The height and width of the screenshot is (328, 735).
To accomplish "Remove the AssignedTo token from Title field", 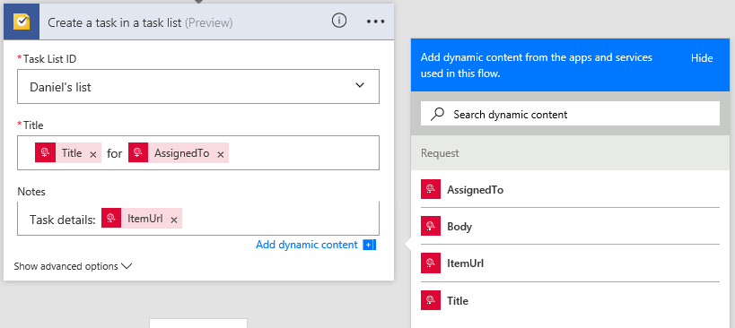I will (220, 154).
